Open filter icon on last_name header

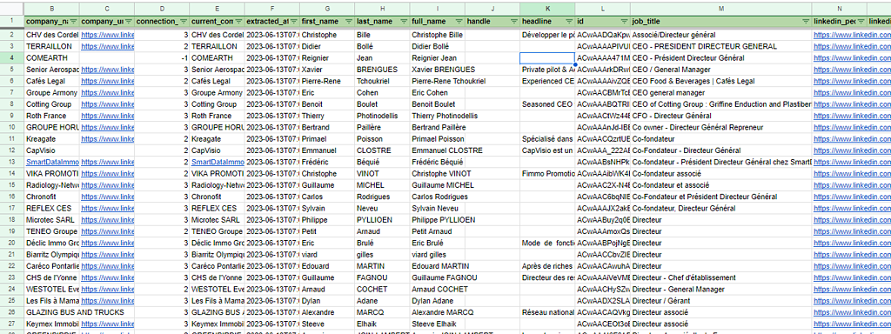pyautogui.click(x=404, y=22)
